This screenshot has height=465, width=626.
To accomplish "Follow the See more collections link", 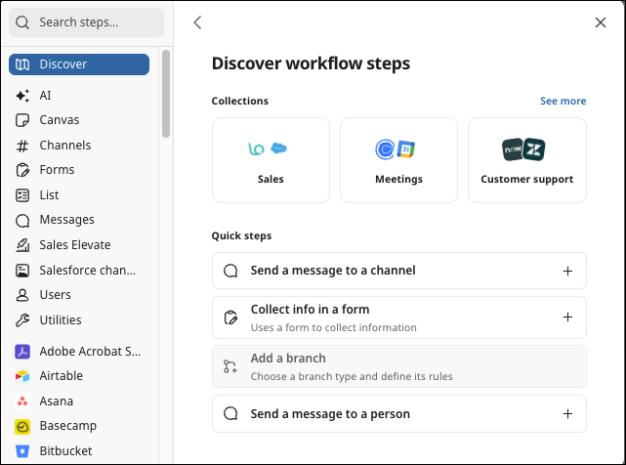I will [x=563, y=101].
